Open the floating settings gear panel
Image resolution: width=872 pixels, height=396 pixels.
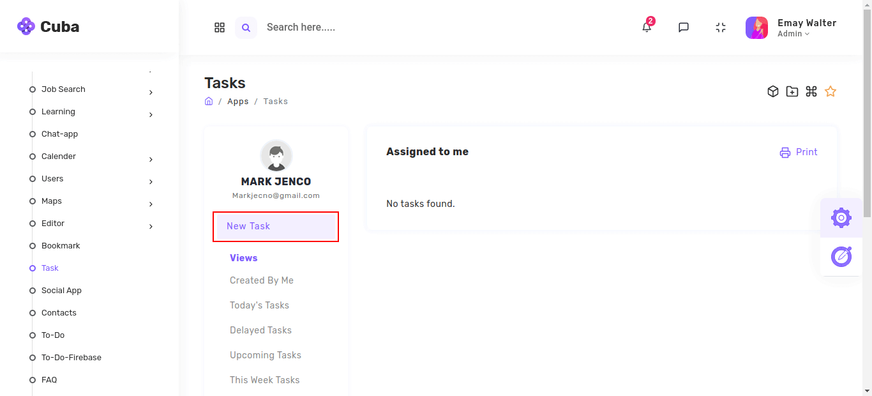pyautogui.click(x=841, y=218)
